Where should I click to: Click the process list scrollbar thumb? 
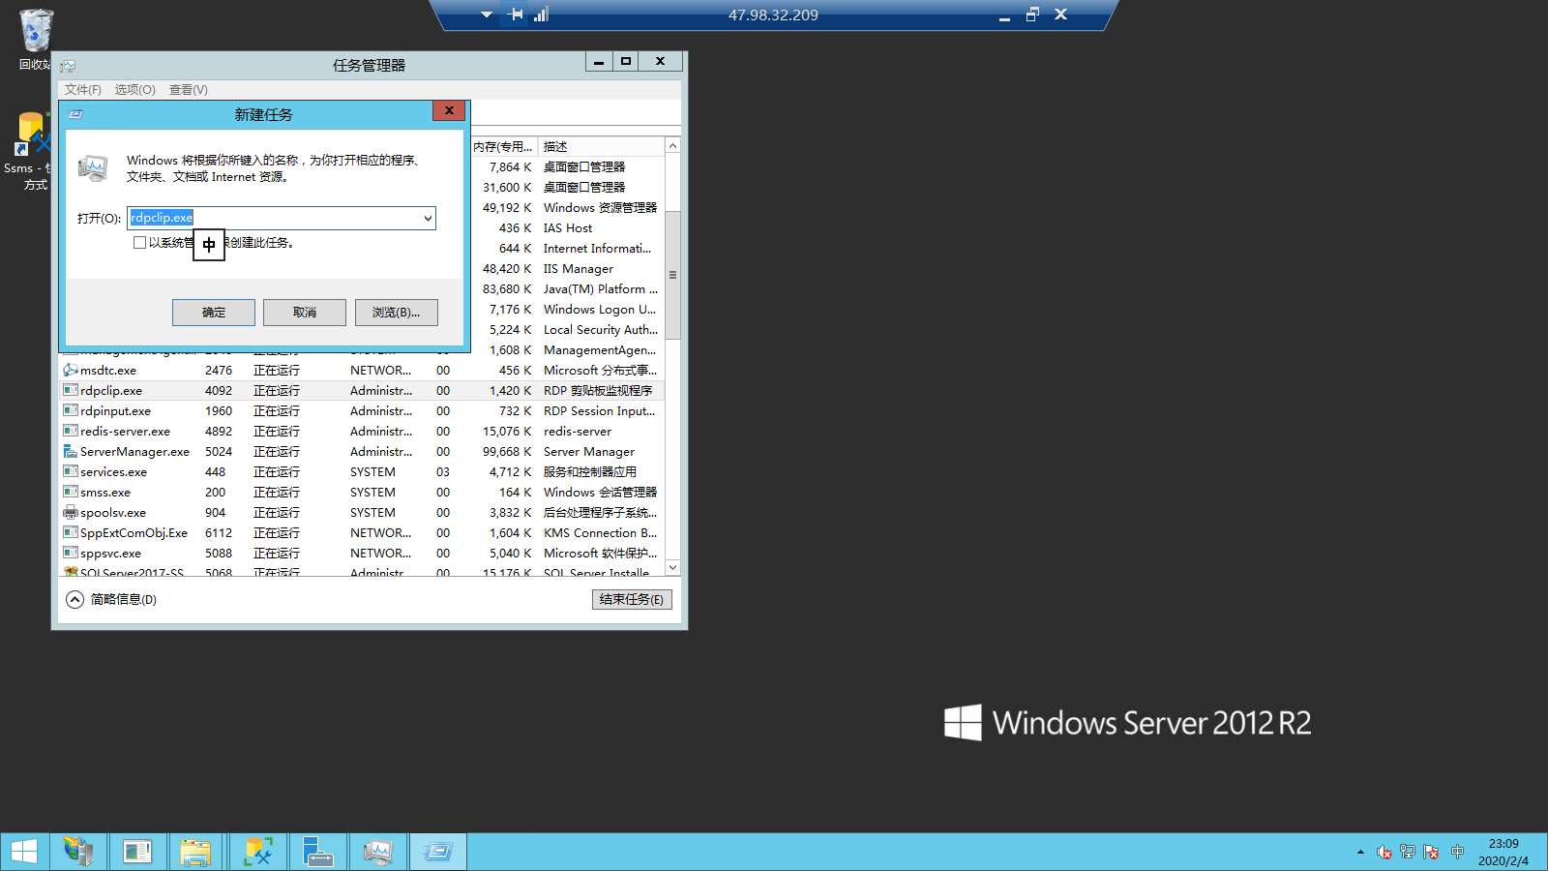click(672, 275)
